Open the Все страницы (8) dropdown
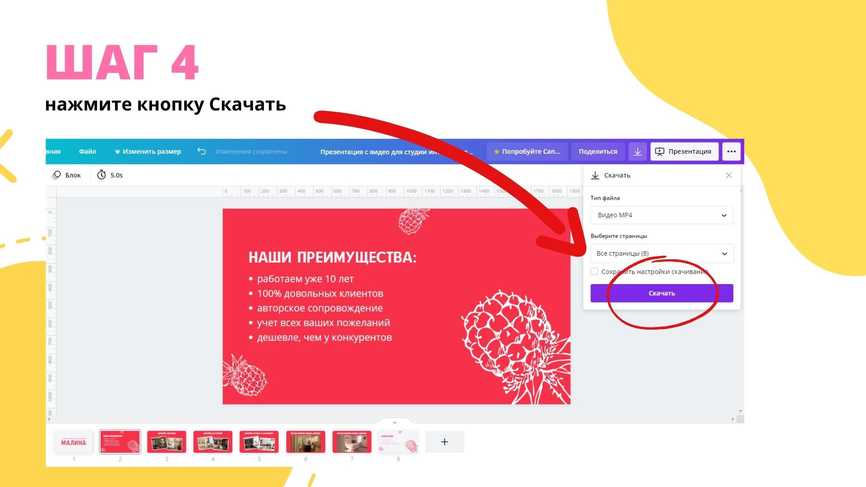Image resolution: width=866 pixels, height=487 pixels. 662,253
